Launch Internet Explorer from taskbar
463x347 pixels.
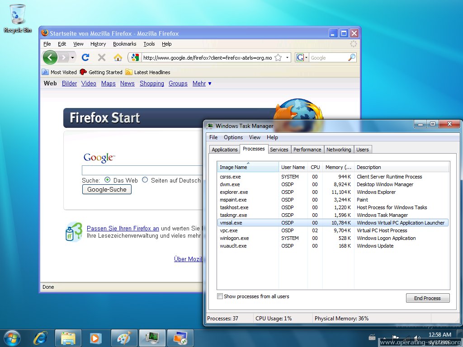[40, 338]
